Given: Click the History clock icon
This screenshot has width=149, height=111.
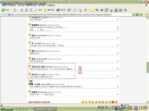Looking at the screenshot, I should pyautogui.click(x=69, y=10).
